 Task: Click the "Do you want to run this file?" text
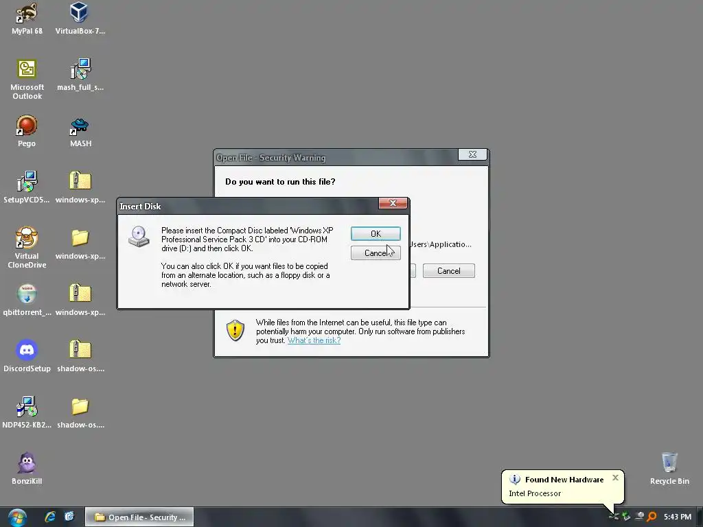click(280, 181)
